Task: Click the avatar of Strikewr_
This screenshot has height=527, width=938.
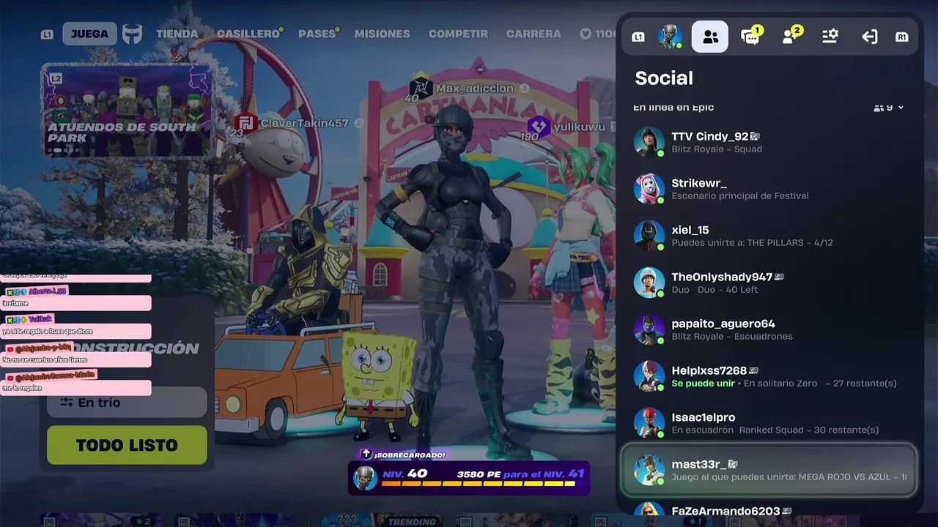Action: [649, 189]
